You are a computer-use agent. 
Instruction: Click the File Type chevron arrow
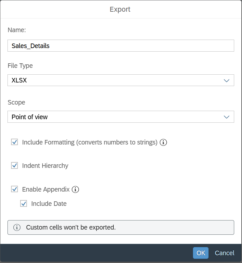(x=227, y=81)
